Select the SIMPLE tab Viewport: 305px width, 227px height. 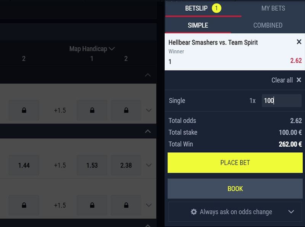(x=198, y=25)
